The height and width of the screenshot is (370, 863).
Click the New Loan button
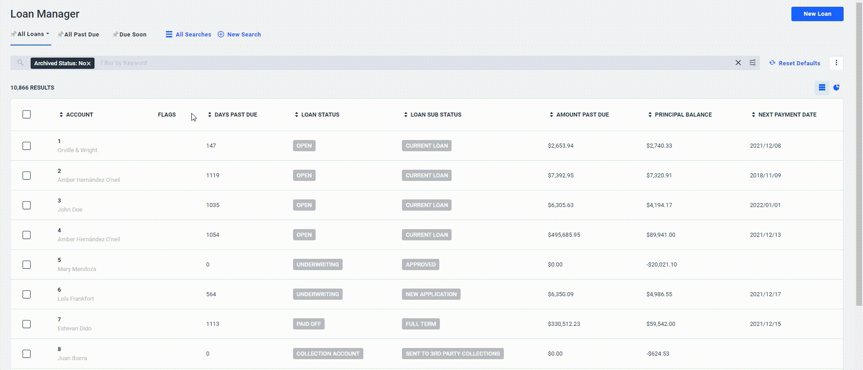(x=817, y=14)
